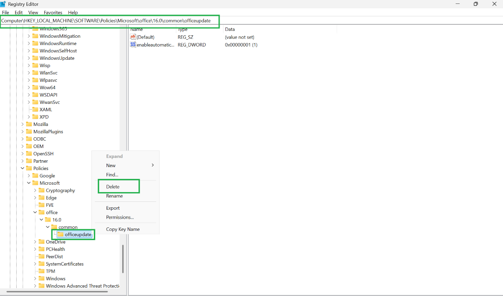Choose Copy Key Name in context menu
This screenshot has width=503, height=296.
pos(125,229)
